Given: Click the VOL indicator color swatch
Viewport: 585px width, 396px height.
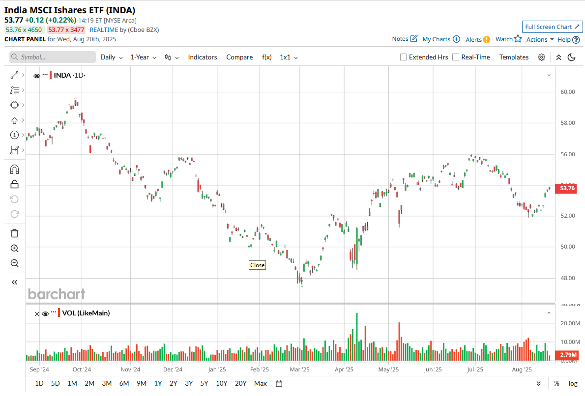Looking at the screenshot, I should pos(59,313).
